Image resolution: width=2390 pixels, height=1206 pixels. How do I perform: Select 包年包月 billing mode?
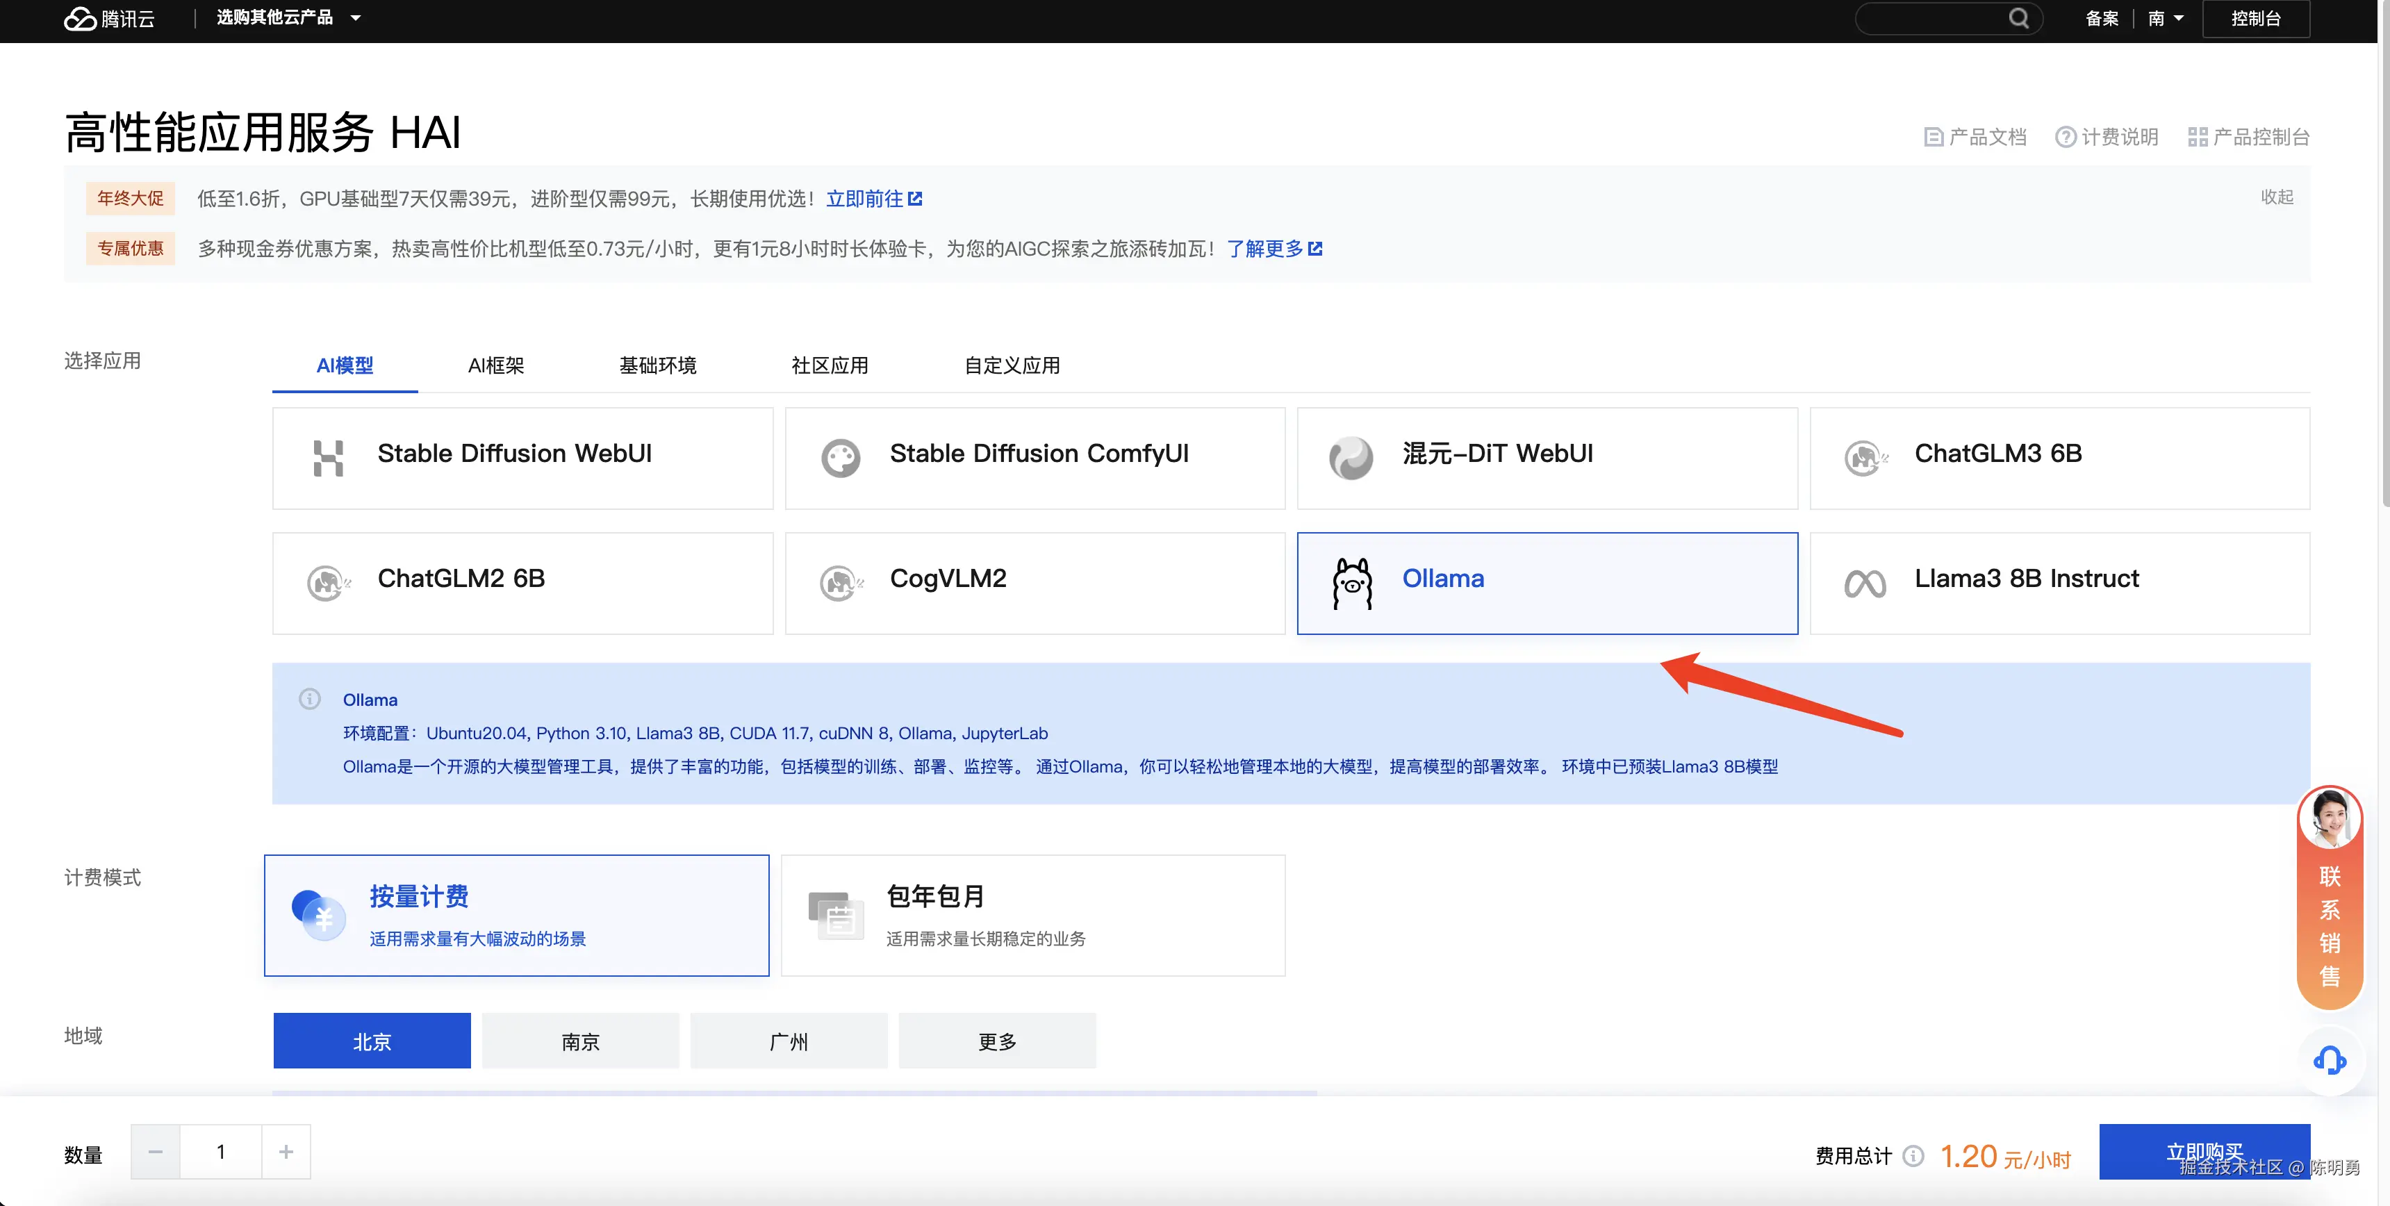[1032, 915]
